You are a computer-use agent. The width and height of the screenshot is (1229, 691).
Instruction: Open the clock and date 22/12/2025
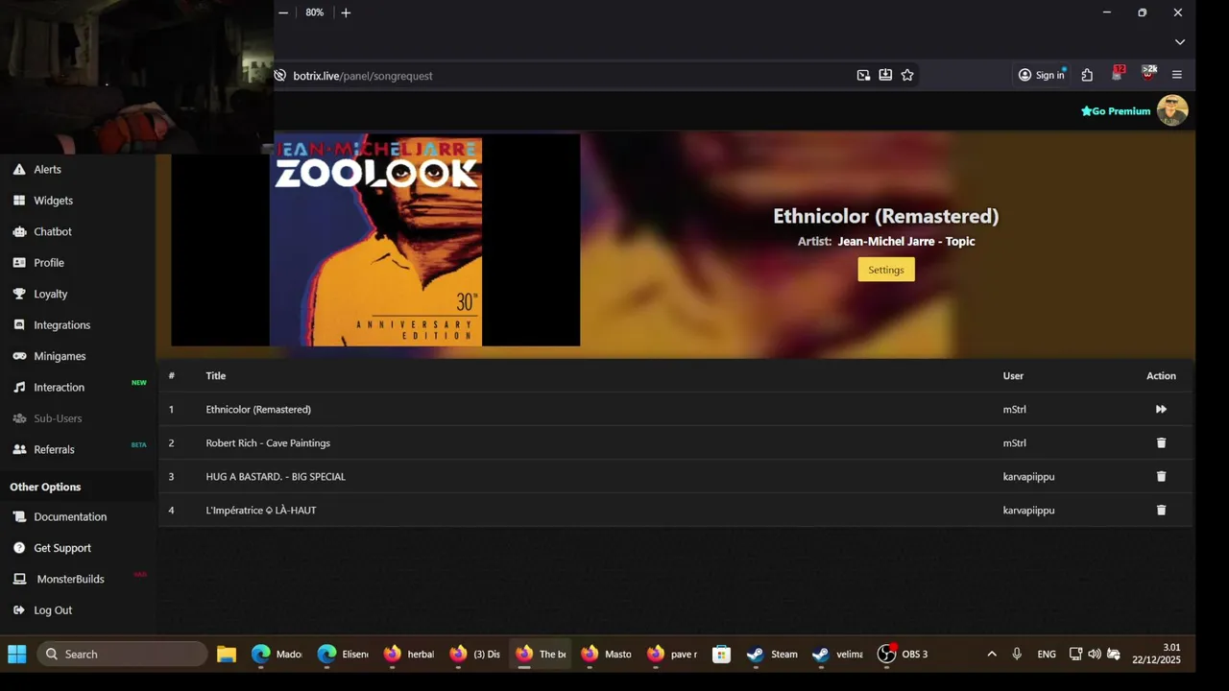pos(1158,654)
